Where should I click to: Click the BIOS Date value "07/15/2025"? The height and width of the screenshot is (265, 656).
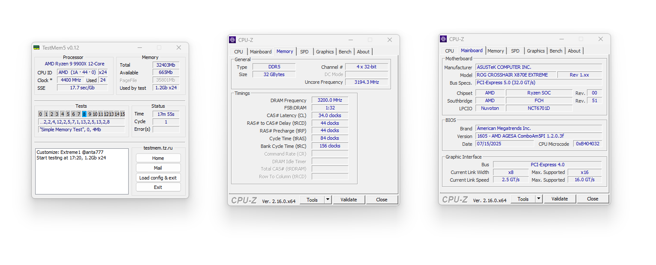tap(505, 144)
